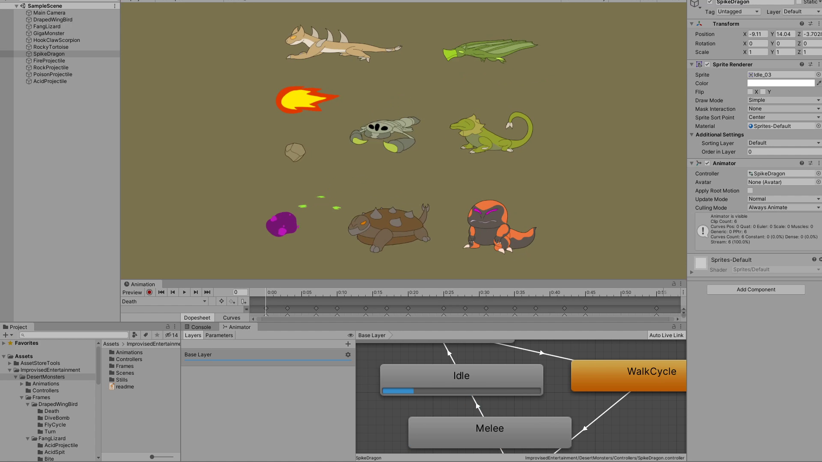The image size is (822, 462).
Task: Select the Idle state node
Action: point(462,379)
